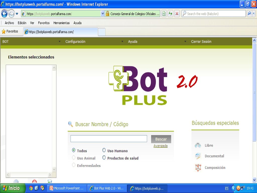Click the Refresh green arrows icon
Viewport: 257px width, 193px height.
click(170, 14)
